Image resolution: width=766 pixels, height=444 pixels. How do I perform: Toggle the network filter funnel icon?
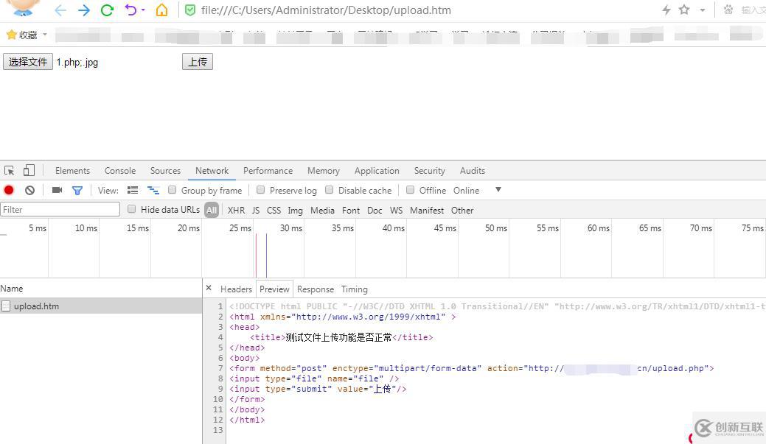(77, 190)
